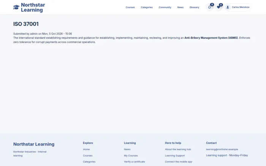Follow the footer Home link

coord(86,149)
